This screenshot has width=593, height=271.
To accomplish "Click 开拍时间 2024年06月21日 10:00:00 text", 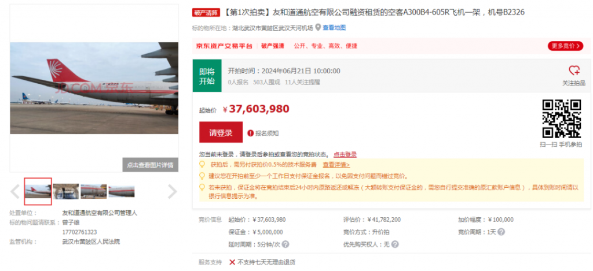I will (284, 71).
